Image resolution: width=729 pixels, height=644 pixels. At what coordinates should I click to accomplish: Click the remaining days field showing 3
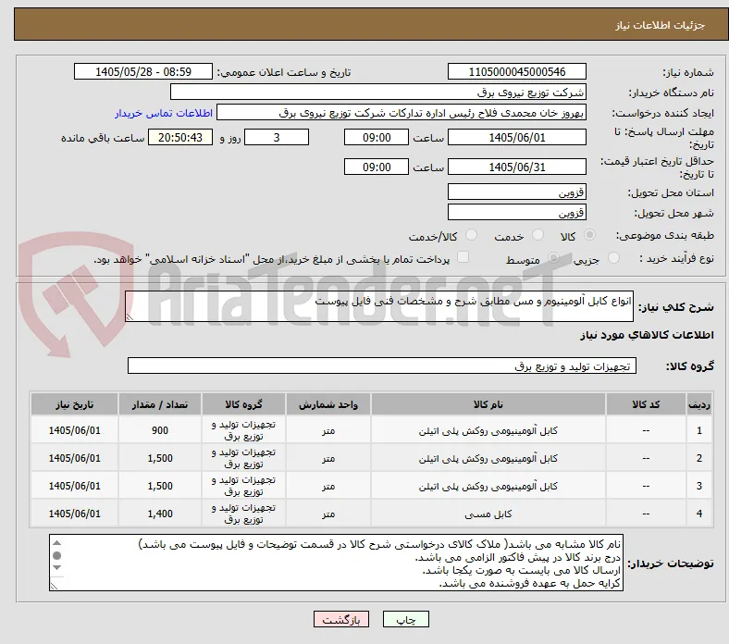[x=277, y=138]
